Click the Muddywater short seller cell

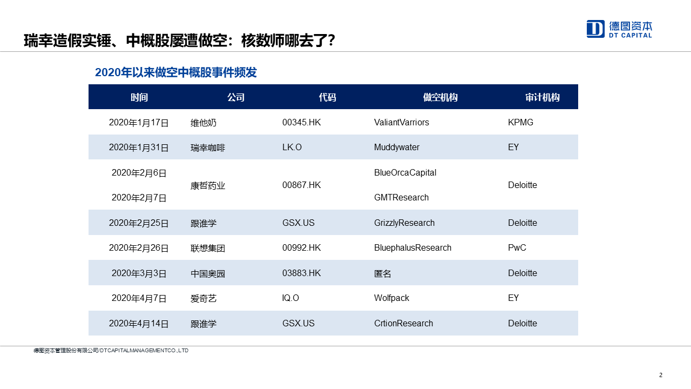click(x=396, y=147)
